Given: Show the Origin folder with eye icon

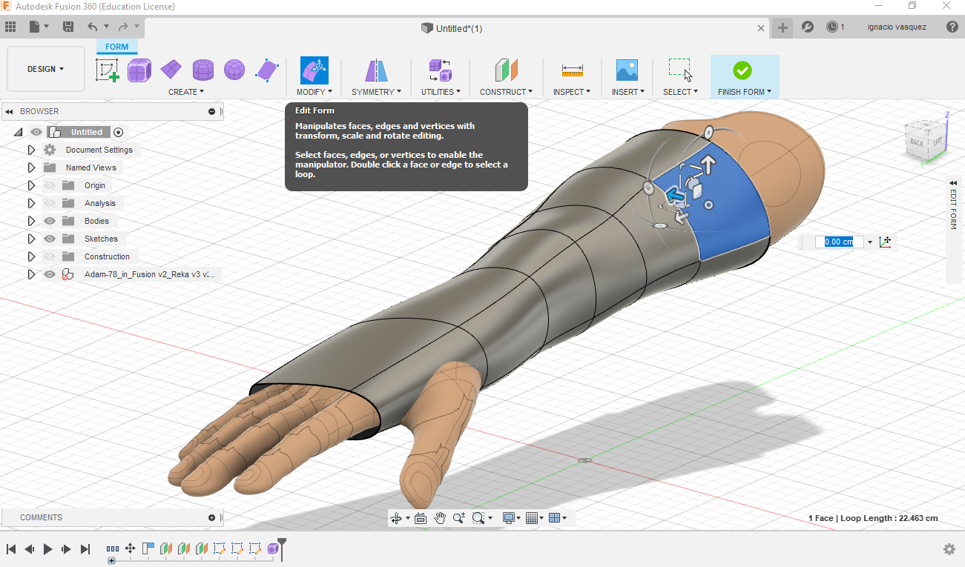Looking at the screenshot, I should click(x=50, y=185).
